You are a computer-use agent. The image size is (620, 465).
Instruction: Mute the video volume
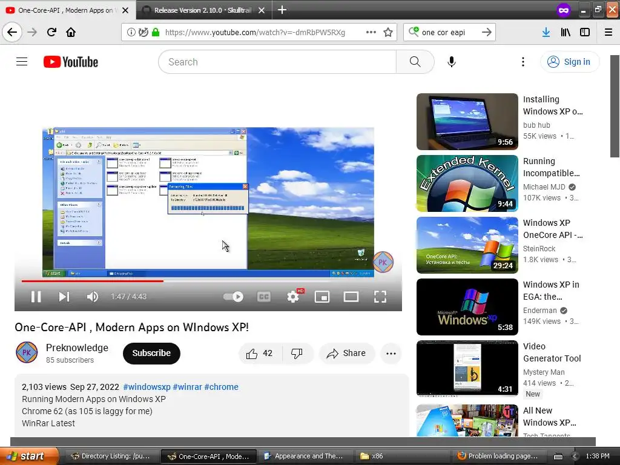(93, 297)
